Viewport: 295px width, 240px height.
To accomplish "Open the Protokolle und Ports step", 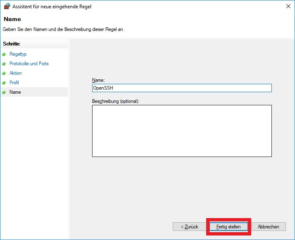I will (29, 64).
